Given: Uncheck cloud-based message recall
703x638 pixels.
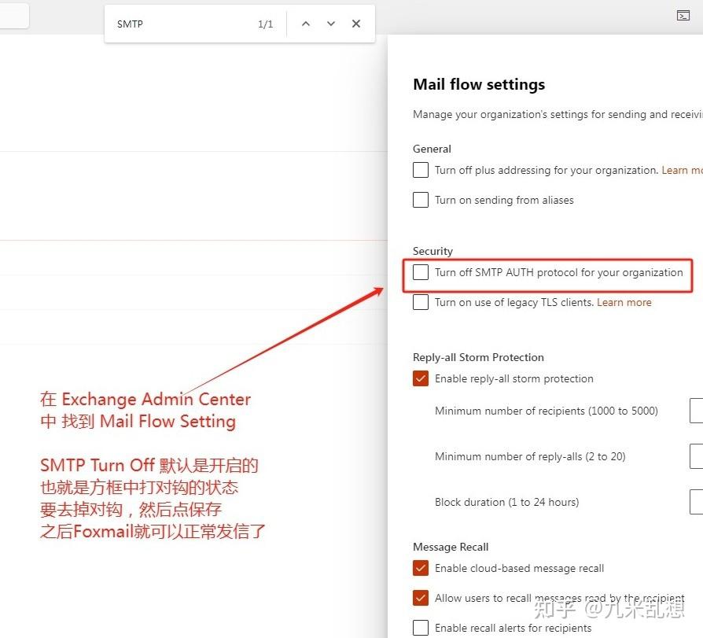Looking at the screenshot, I should pyautogui.click(x=420, y=567).
